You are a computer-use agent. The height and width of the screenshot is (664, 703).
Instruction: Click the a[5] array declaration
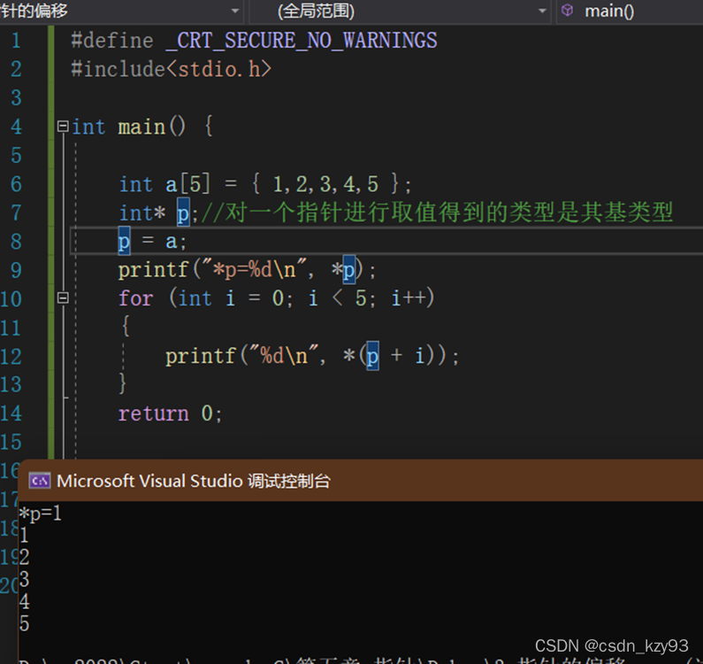tap(187, 184)
